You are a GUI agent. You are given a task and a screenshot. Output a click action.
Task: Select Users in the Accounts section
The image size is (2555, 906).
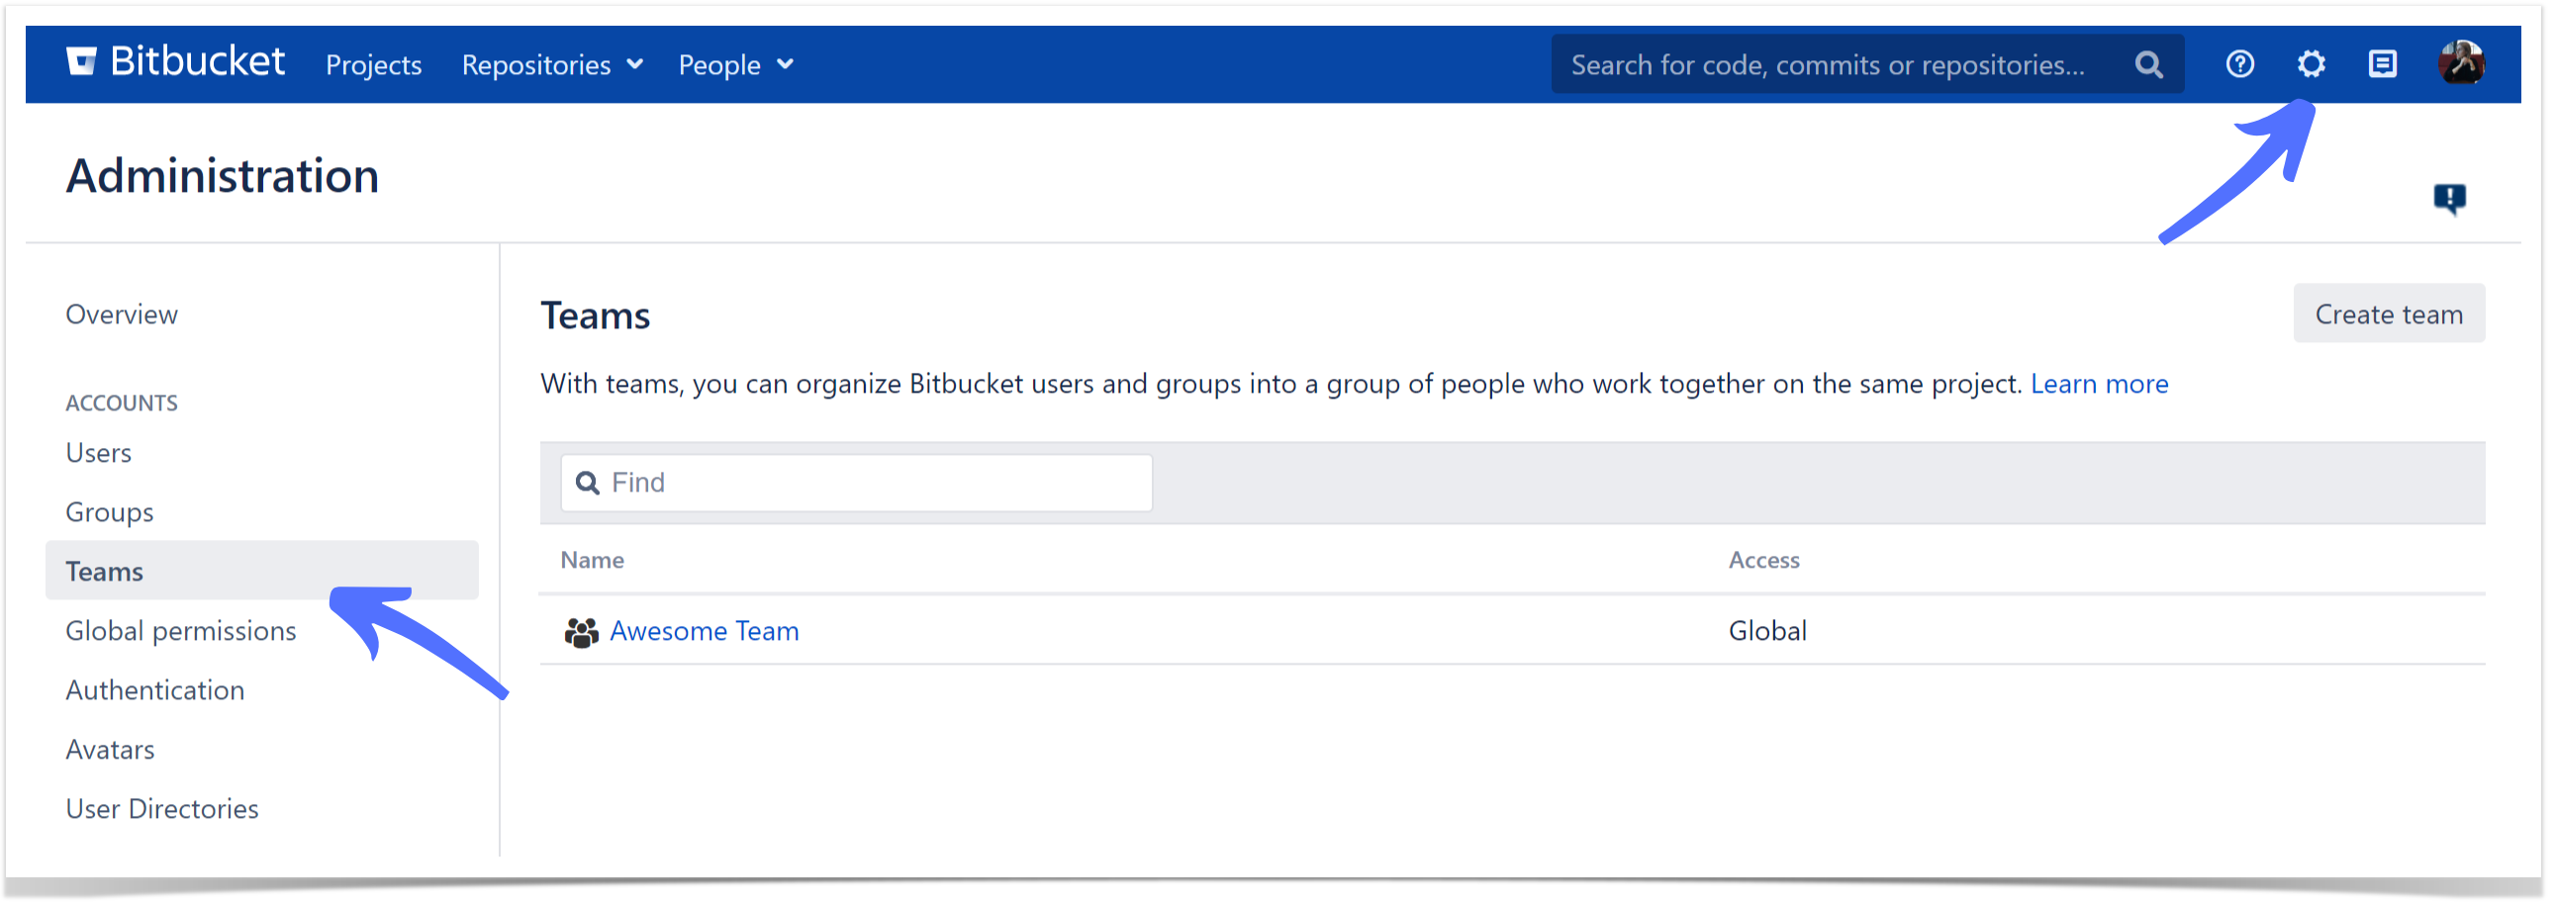tap(98, 453)
